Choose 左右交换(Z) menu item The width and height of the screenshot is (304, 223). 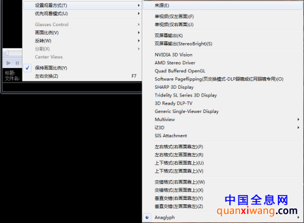pos(82,76)
